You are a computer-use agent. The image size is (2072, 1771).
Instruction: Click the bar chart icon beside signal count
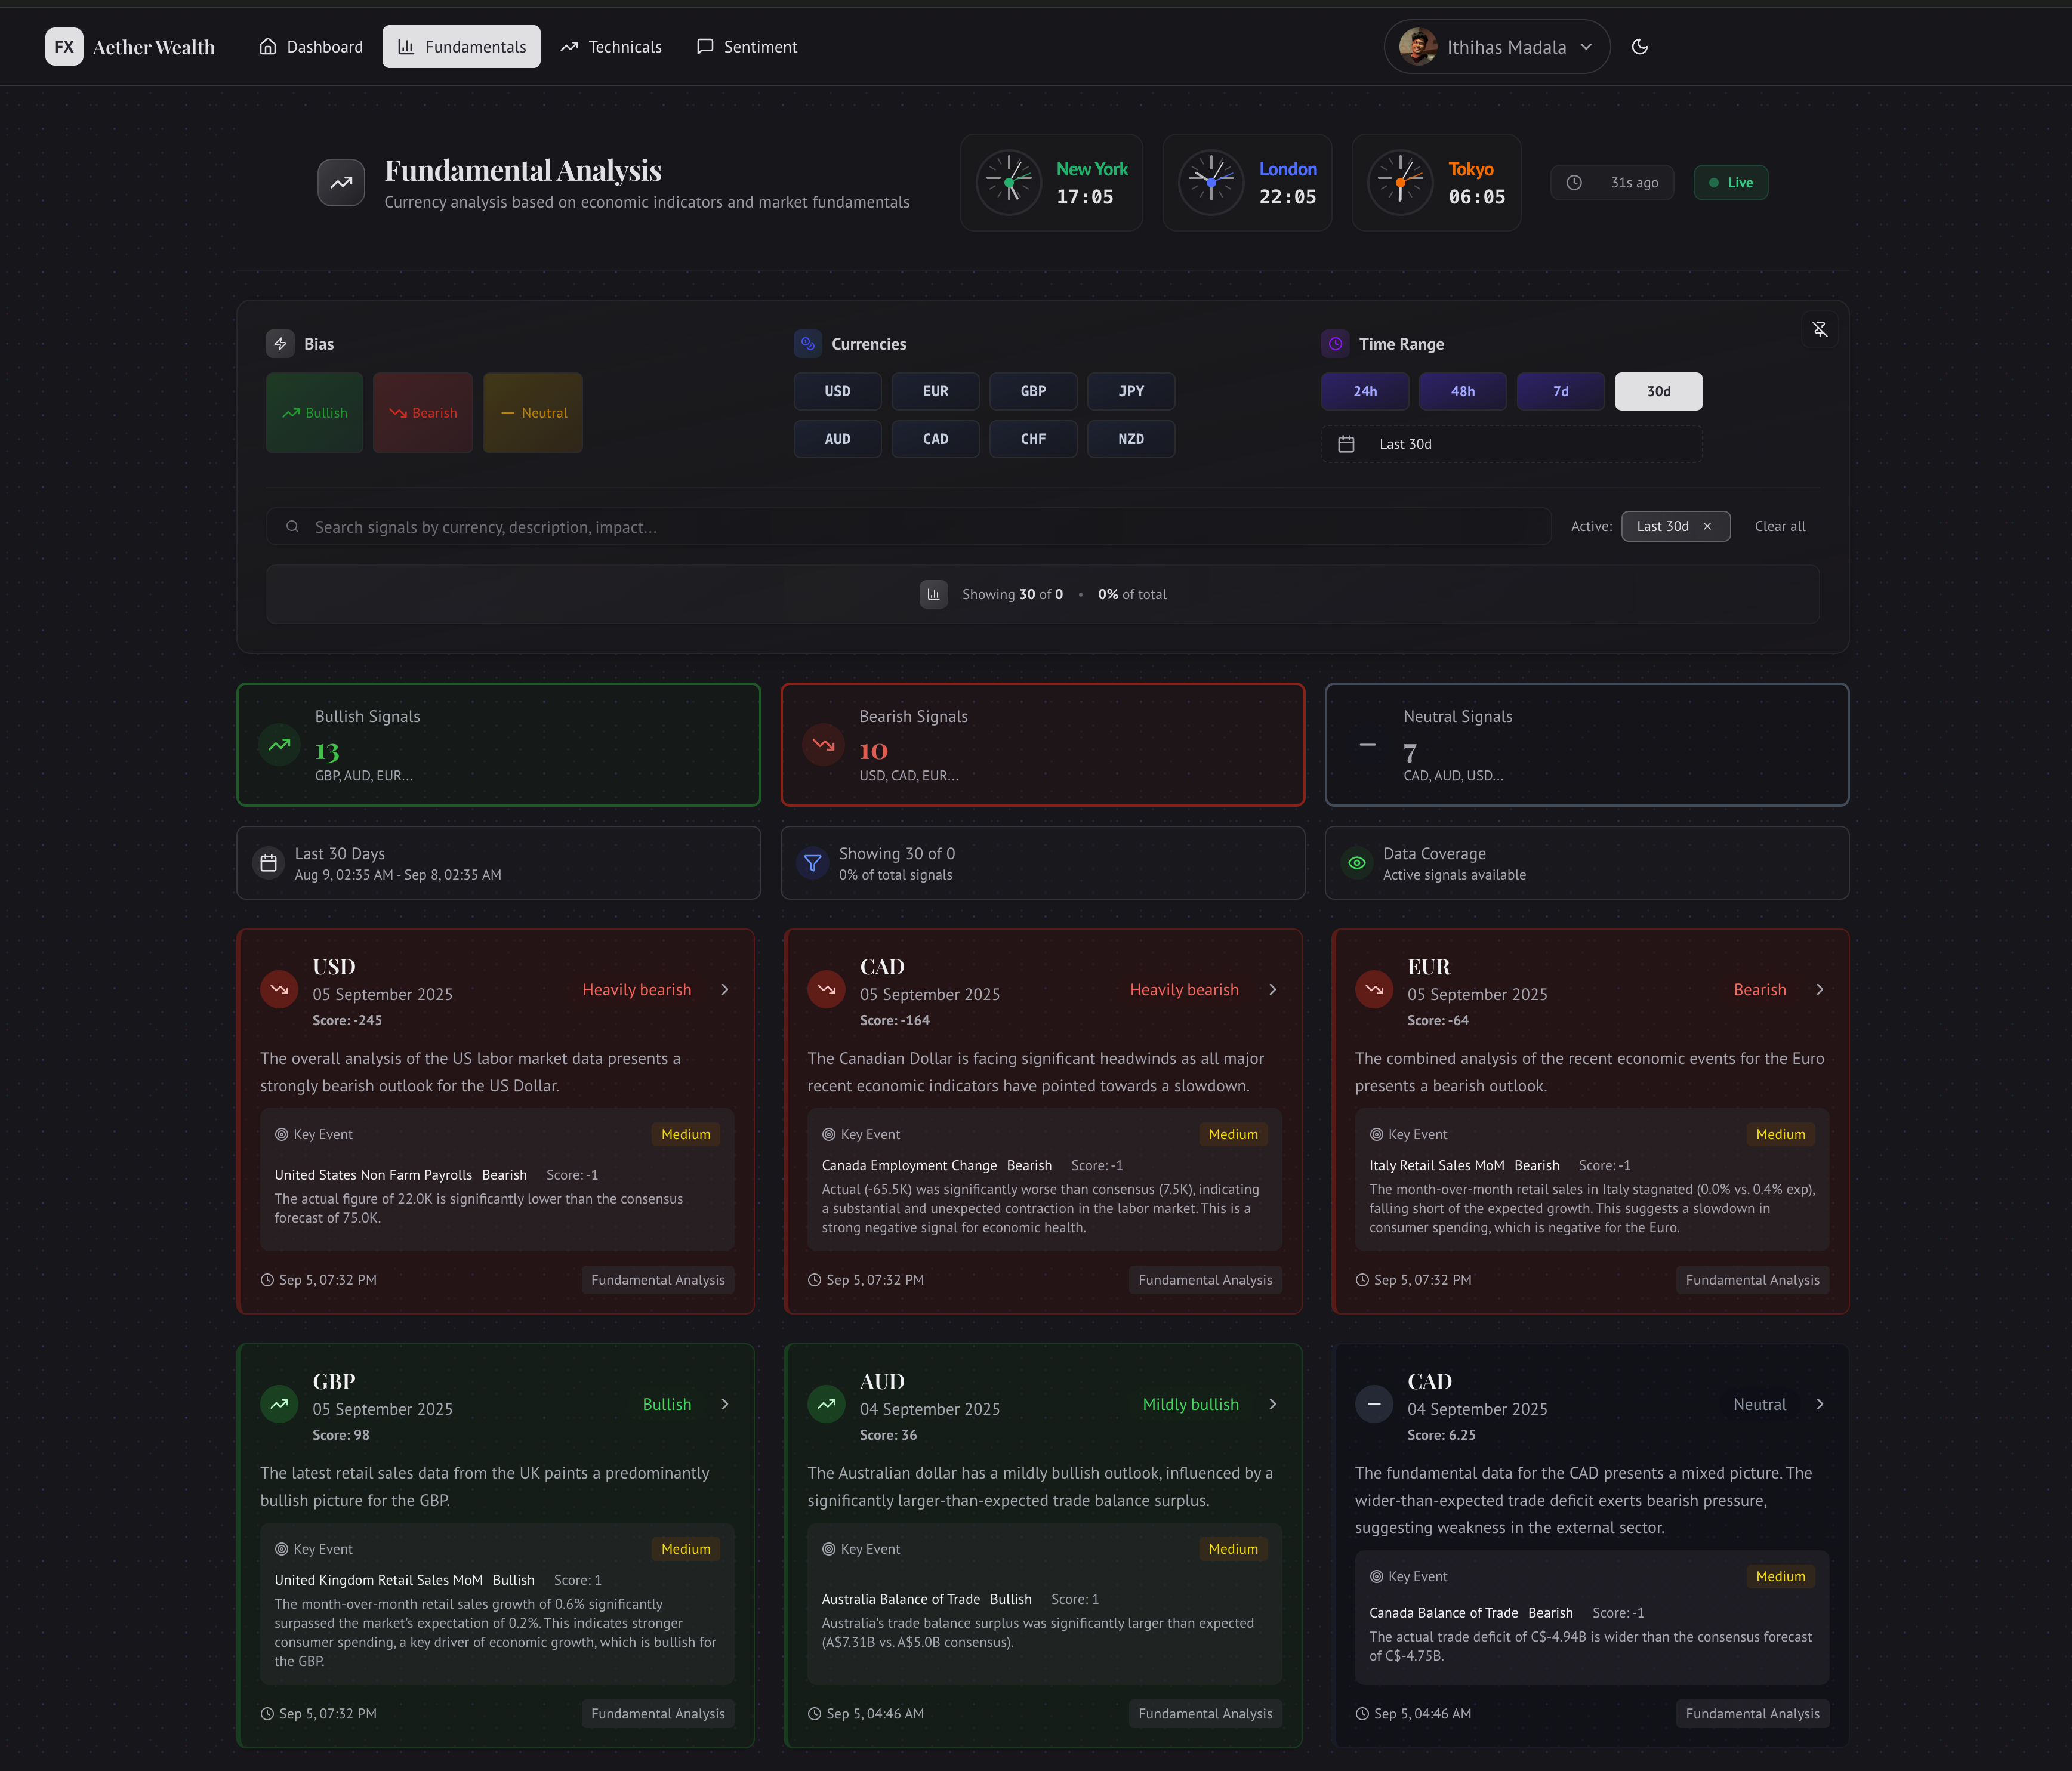[x=933, y=593]
